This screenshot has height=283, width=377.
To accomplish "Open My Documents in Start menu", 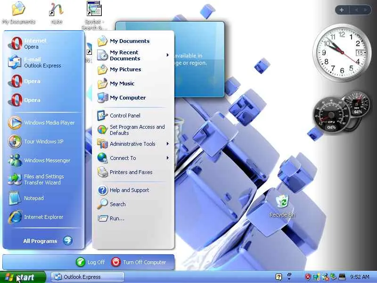I will pyautogui.click(x=133, y=41).
